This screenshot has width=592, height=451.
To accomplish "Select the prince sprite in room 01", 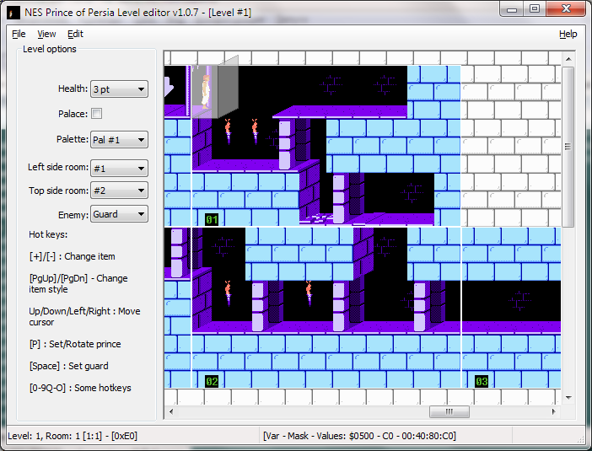I will pyautogui.click(x=206, y=92).
